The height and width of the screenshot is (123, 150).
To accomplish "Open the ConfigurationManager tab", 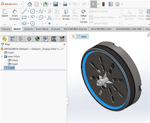I will tap(21, 39).
